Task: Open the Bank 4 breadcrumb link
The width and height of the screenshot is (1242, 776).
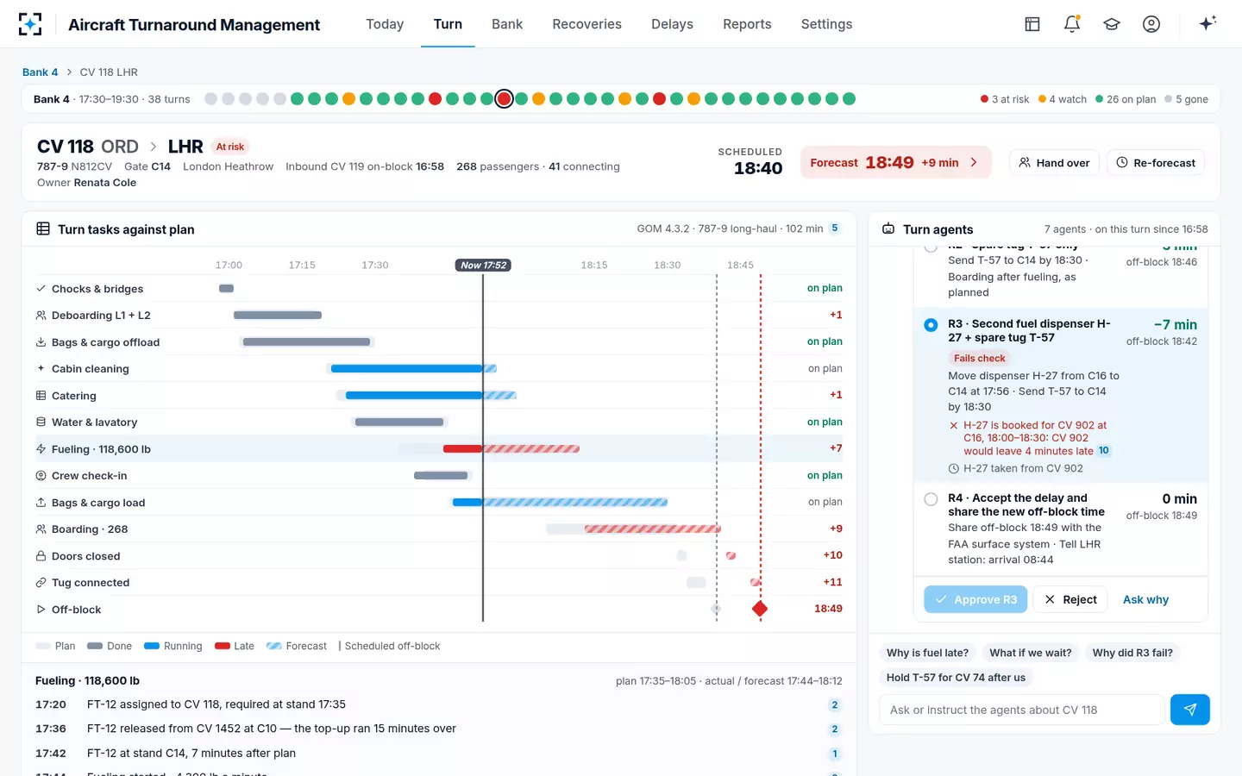Action: point(40,72)
